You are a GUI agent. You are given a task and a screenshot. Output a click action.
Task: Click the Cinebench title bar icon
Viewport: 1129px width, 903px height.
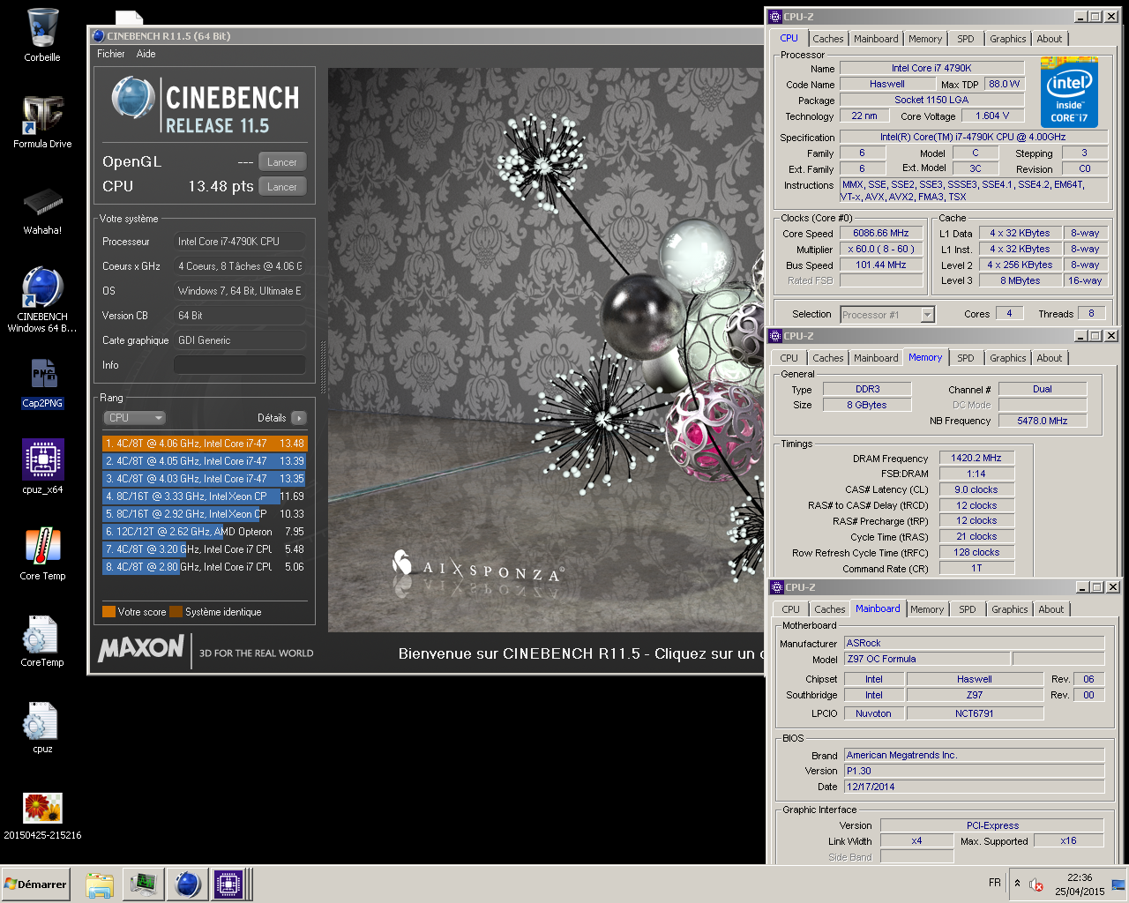click(99, 36)
